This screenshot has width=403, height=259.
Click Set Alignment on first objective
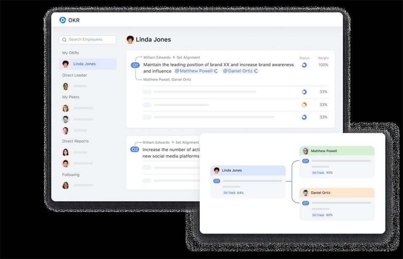coord(186,58)
